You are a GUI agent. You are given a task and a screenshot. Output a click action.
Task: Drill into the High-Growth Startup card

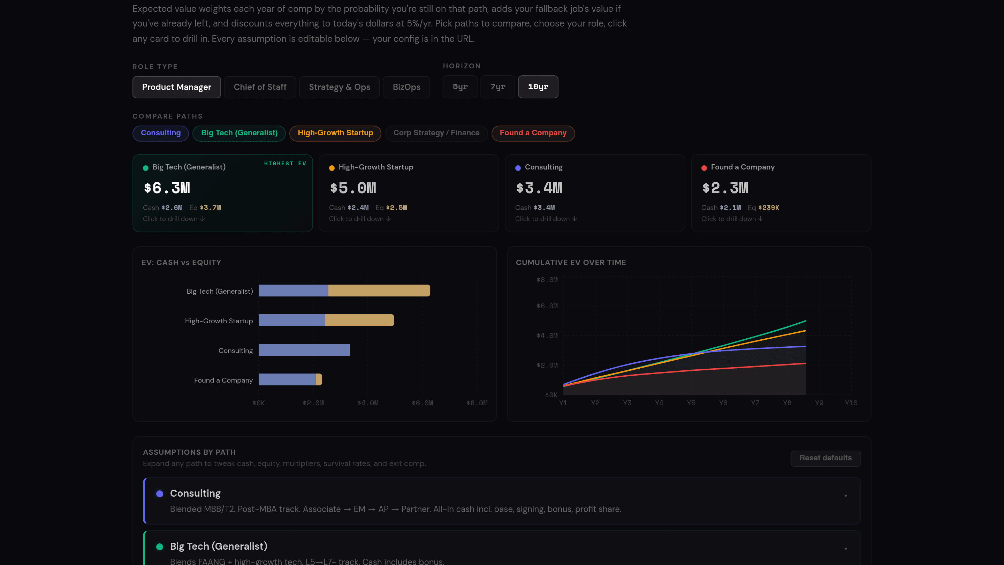[409, 193]
